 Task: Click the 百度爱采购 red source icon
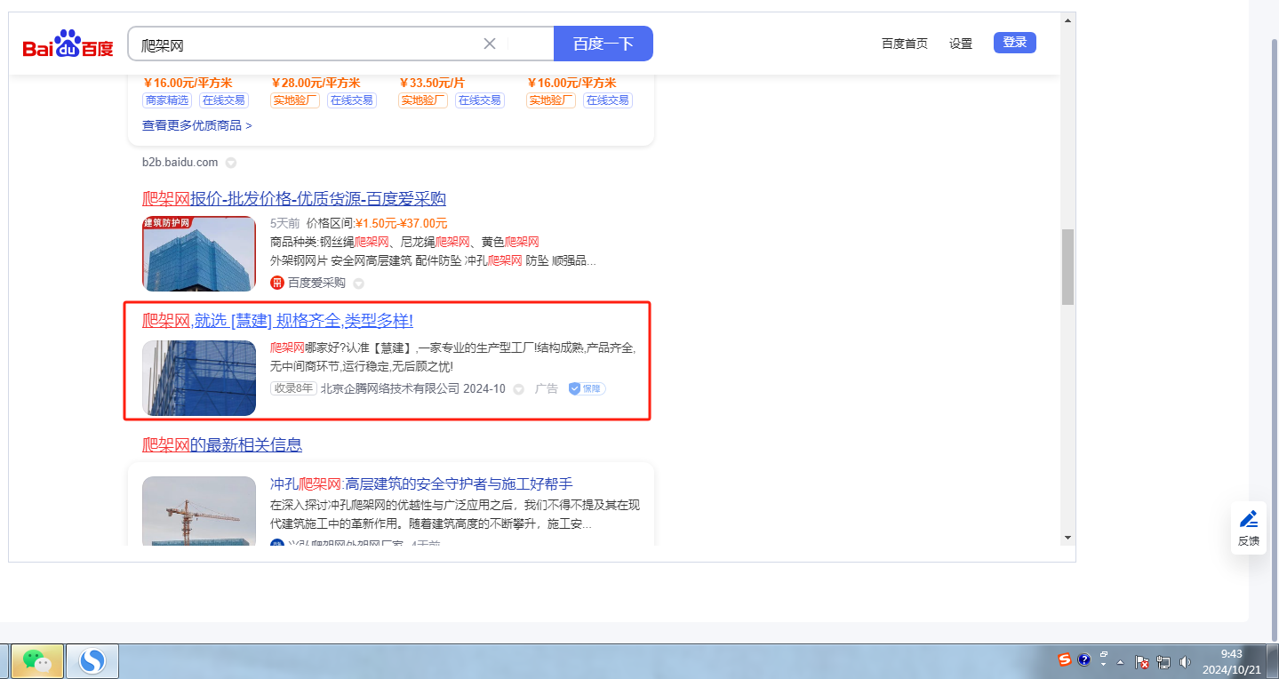point(277,283)
